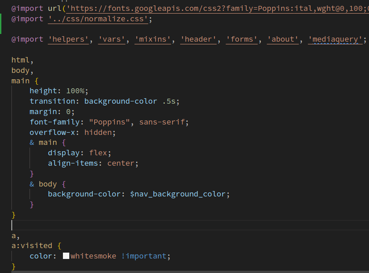This screenshot has height=273, width=369.
Task: Go to the 'mixins' import link
Action: (x=153, y=39)
